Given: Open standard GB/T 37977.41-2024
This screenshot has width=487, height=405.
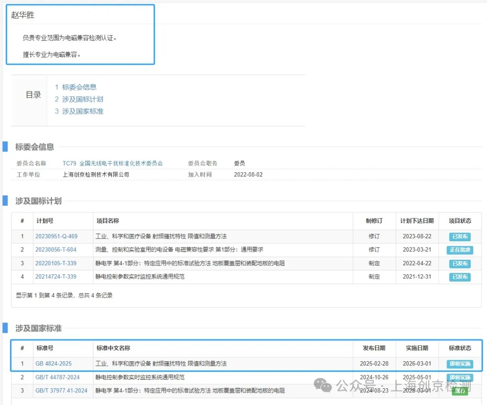Looking at the screenshot, I should (61, 391).
